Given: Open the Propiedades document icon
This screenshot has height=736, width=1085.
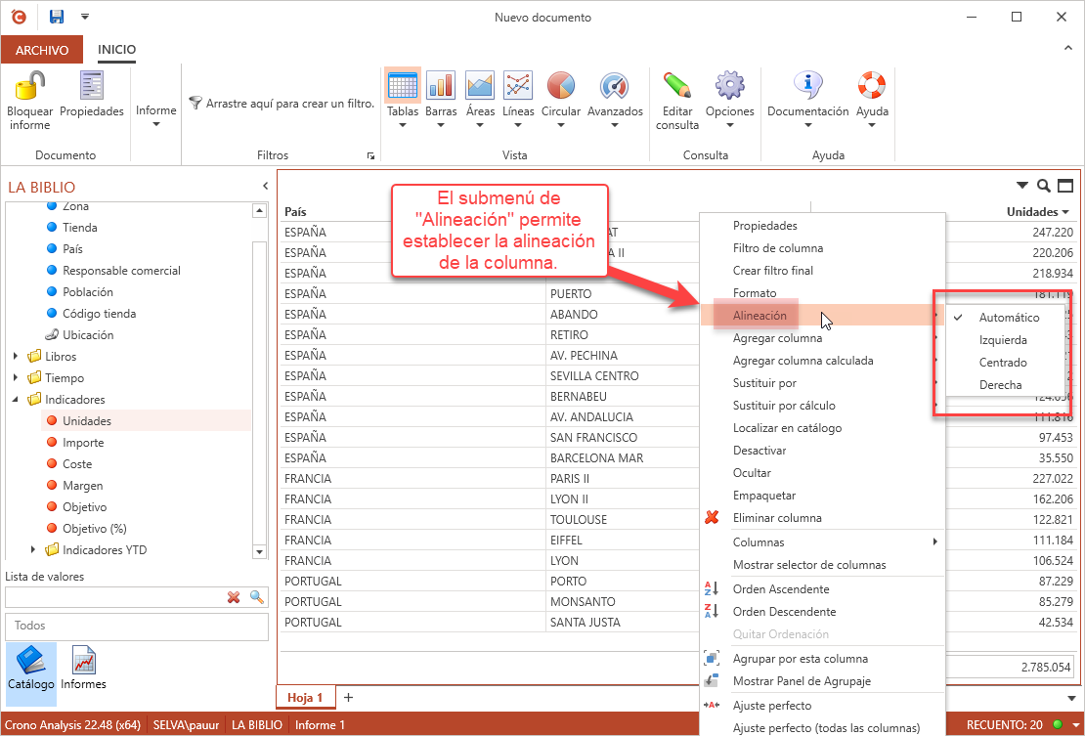Looking at the screenshot, I should (x=92, y=86).
